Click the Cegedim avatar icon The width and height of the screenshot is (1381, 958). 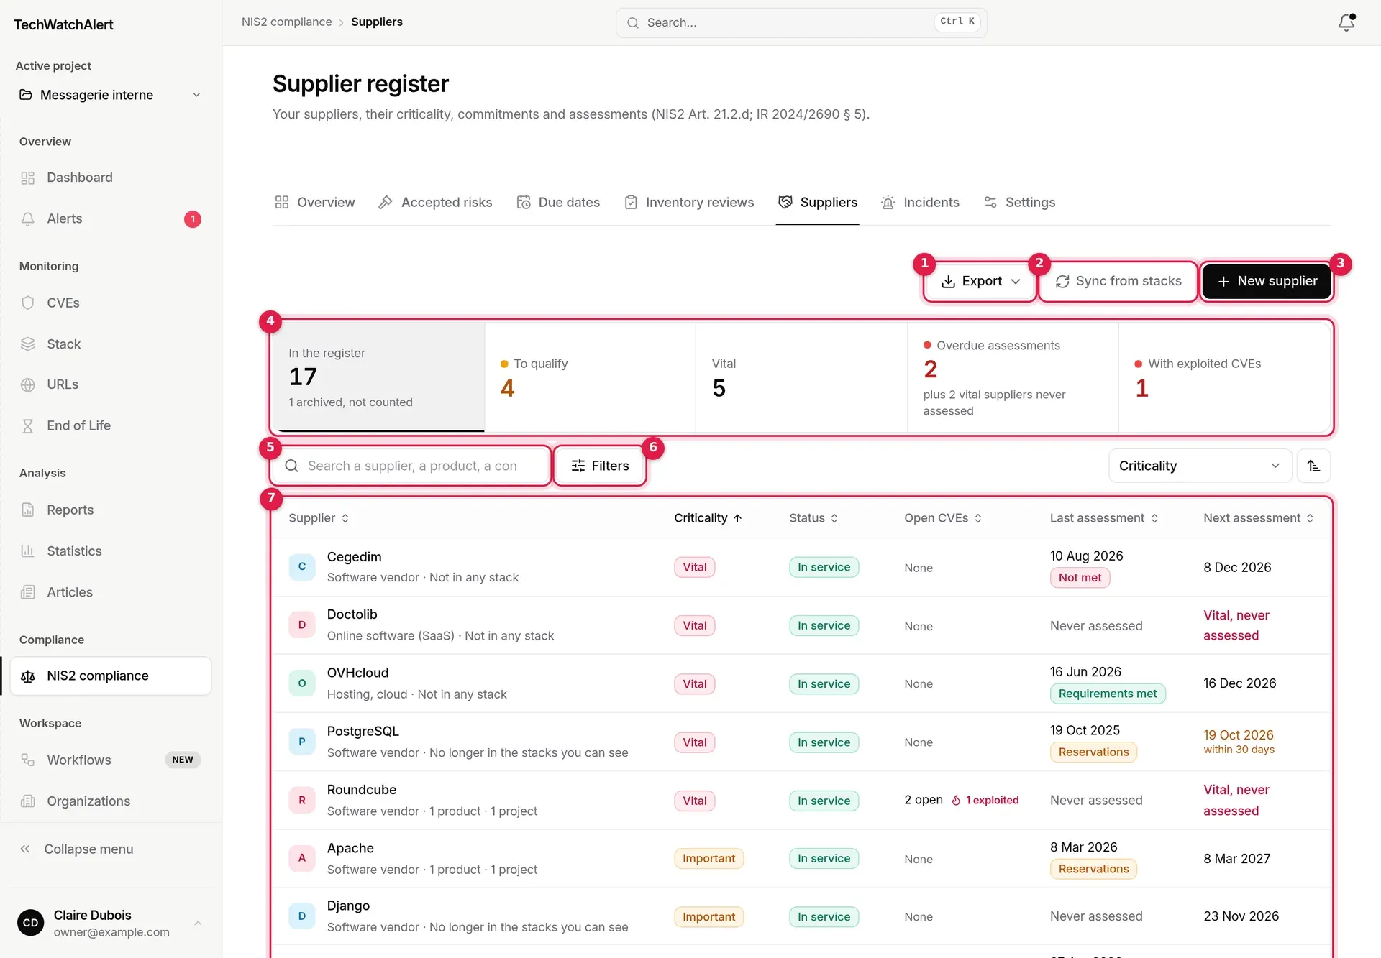tap(302, 566)
